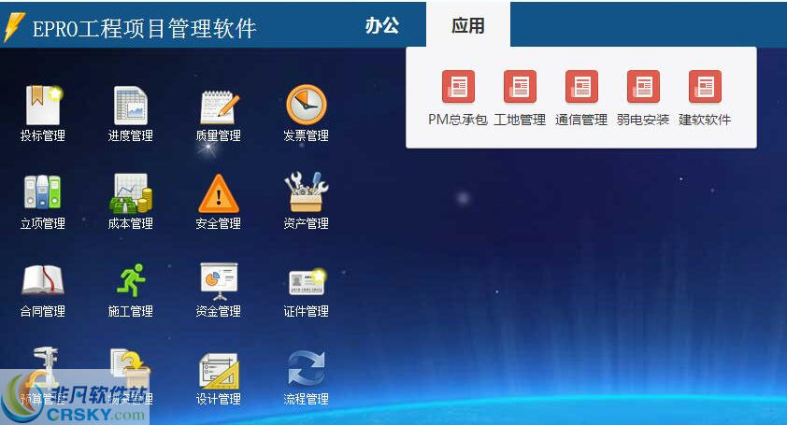Screen dimensions: 787x425
Task: Launch 成本管理 money chart icon
Action: [x=131, y=193]
